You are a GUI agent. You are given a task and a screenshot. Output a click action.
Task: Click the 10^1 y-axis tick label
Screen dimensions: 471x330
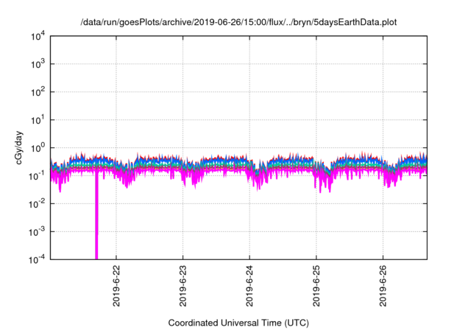pos(38,119)
